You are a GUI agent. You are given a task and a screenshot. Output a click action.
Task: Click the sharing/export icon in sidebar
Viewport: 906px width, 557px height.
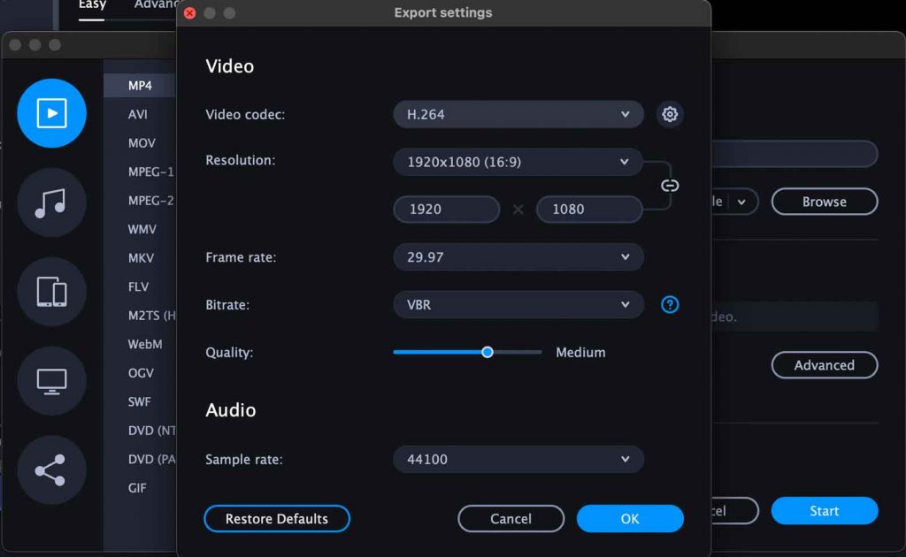click(50, 470)
